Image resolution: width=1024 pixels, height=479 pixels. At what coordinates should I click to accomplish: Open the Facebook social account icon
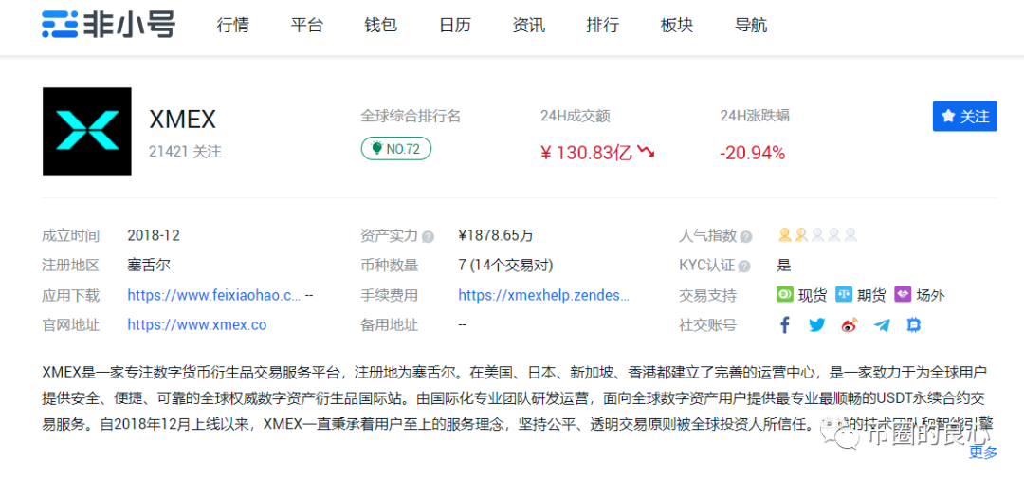[x=785, y=324]
